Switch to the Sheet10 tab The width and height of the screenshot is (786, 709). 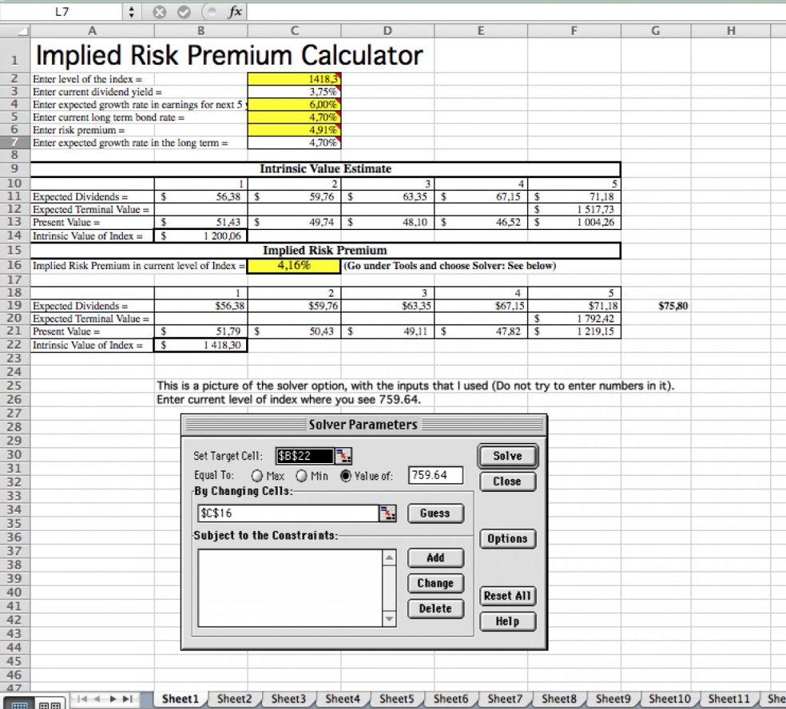[x=669, y=697]
